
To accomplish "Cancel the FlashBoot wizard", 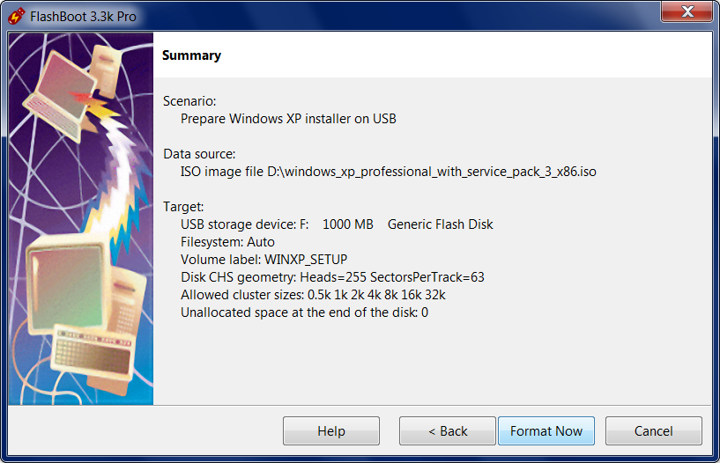I will click(653, 431).
